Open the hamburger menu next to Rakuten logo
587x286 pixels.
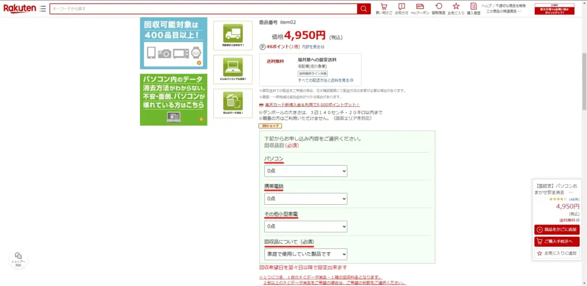pyautogui.click(x=42, y=9)
